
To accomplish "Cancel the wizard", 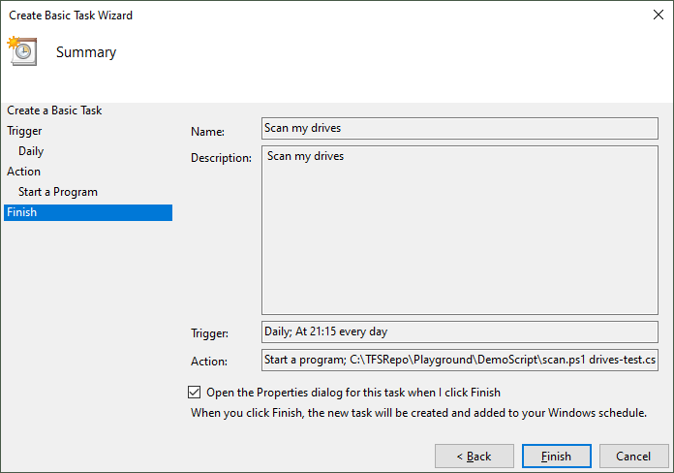I will [x=634, y=456].
